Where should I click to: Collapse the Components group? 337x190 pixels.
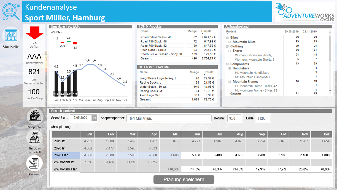[x=227, y=64]
